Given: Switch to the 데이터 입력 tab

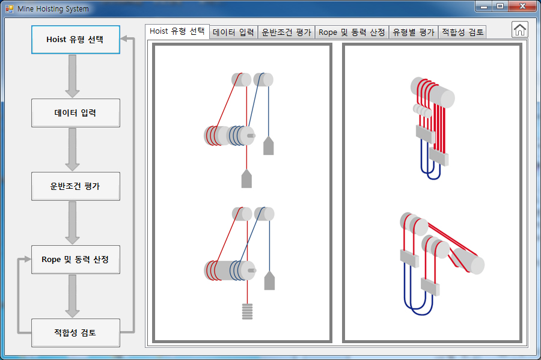Looking at the screenshot, I should pos(234,32).
